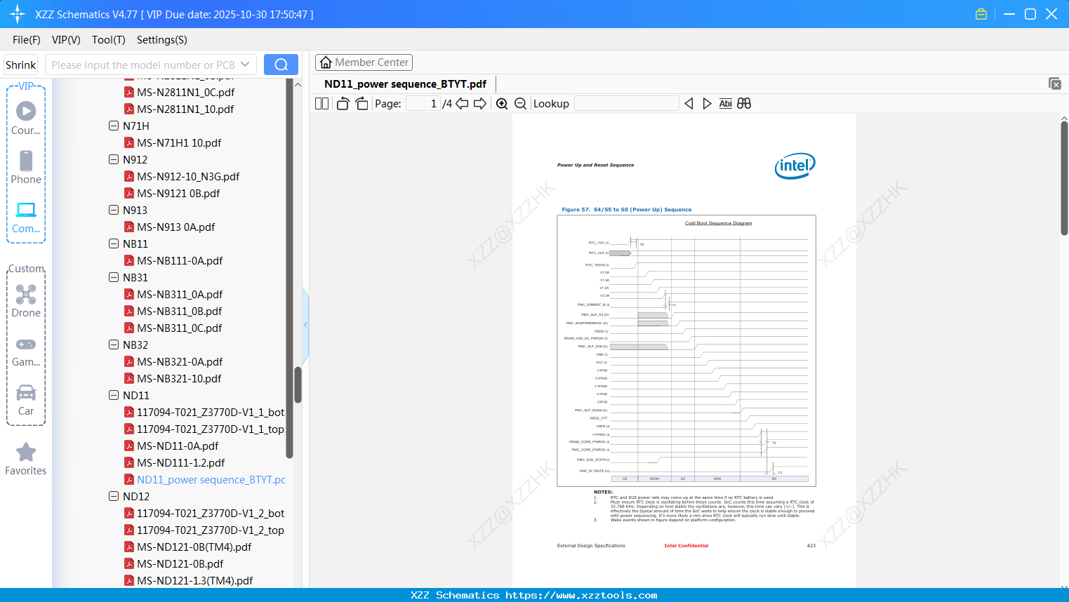Collapse the NB31 folder
The width and height of the screenshot is (1069, 602).
click(x=114, y=277)
